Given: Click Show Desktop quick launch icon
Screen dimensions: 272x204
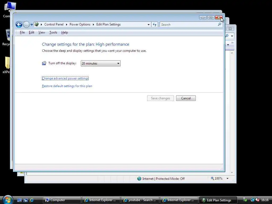Looking at the screenshot, I should [x=19, y=200].
